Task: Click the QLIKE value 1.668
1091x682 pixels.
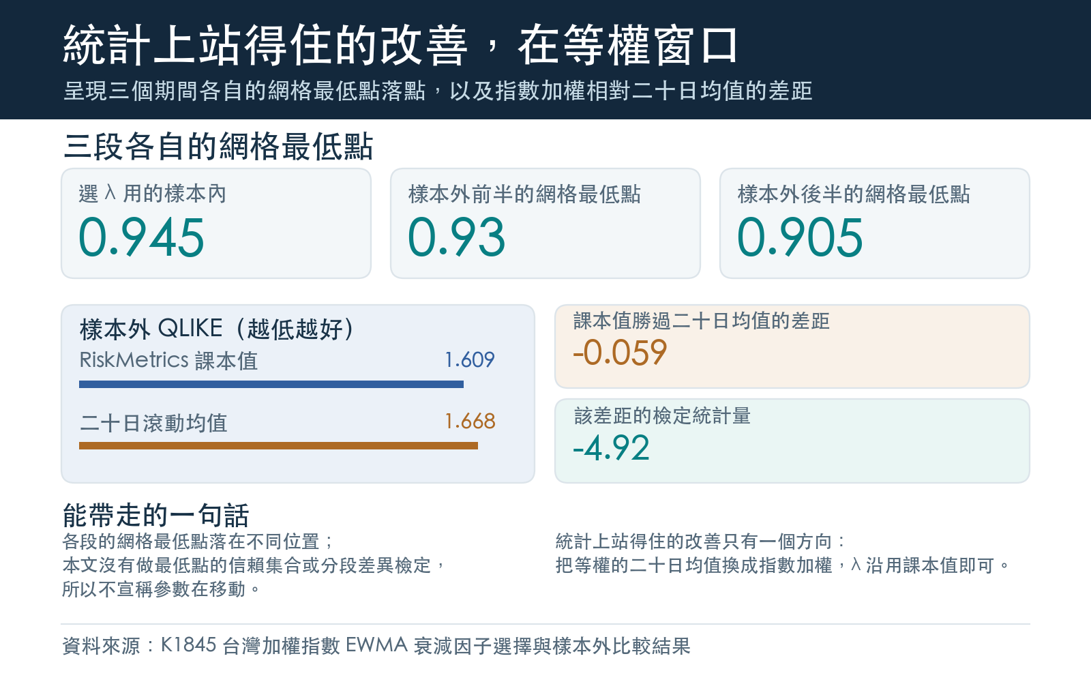Action: click(470, 421)
